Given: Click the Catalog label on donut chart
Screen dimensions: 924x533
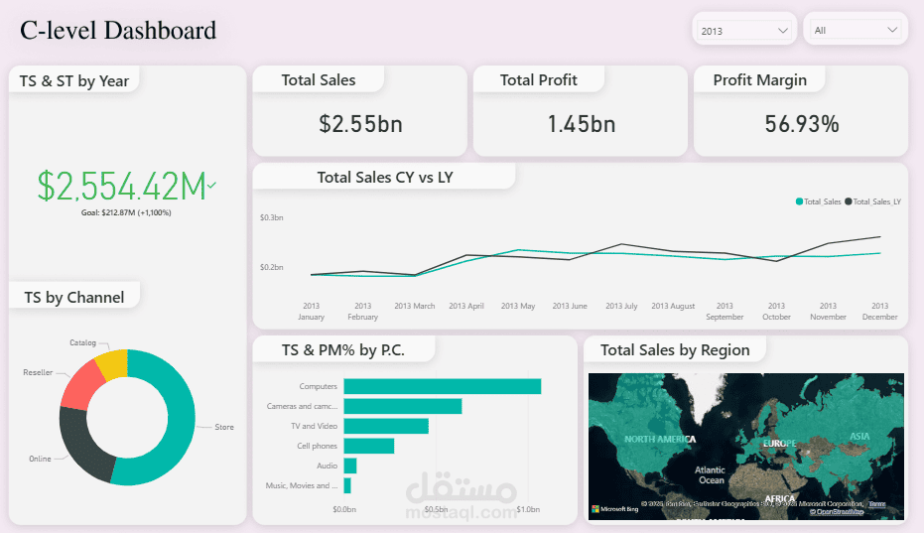Looking at the screenshot, I should (x=82, y=342).
